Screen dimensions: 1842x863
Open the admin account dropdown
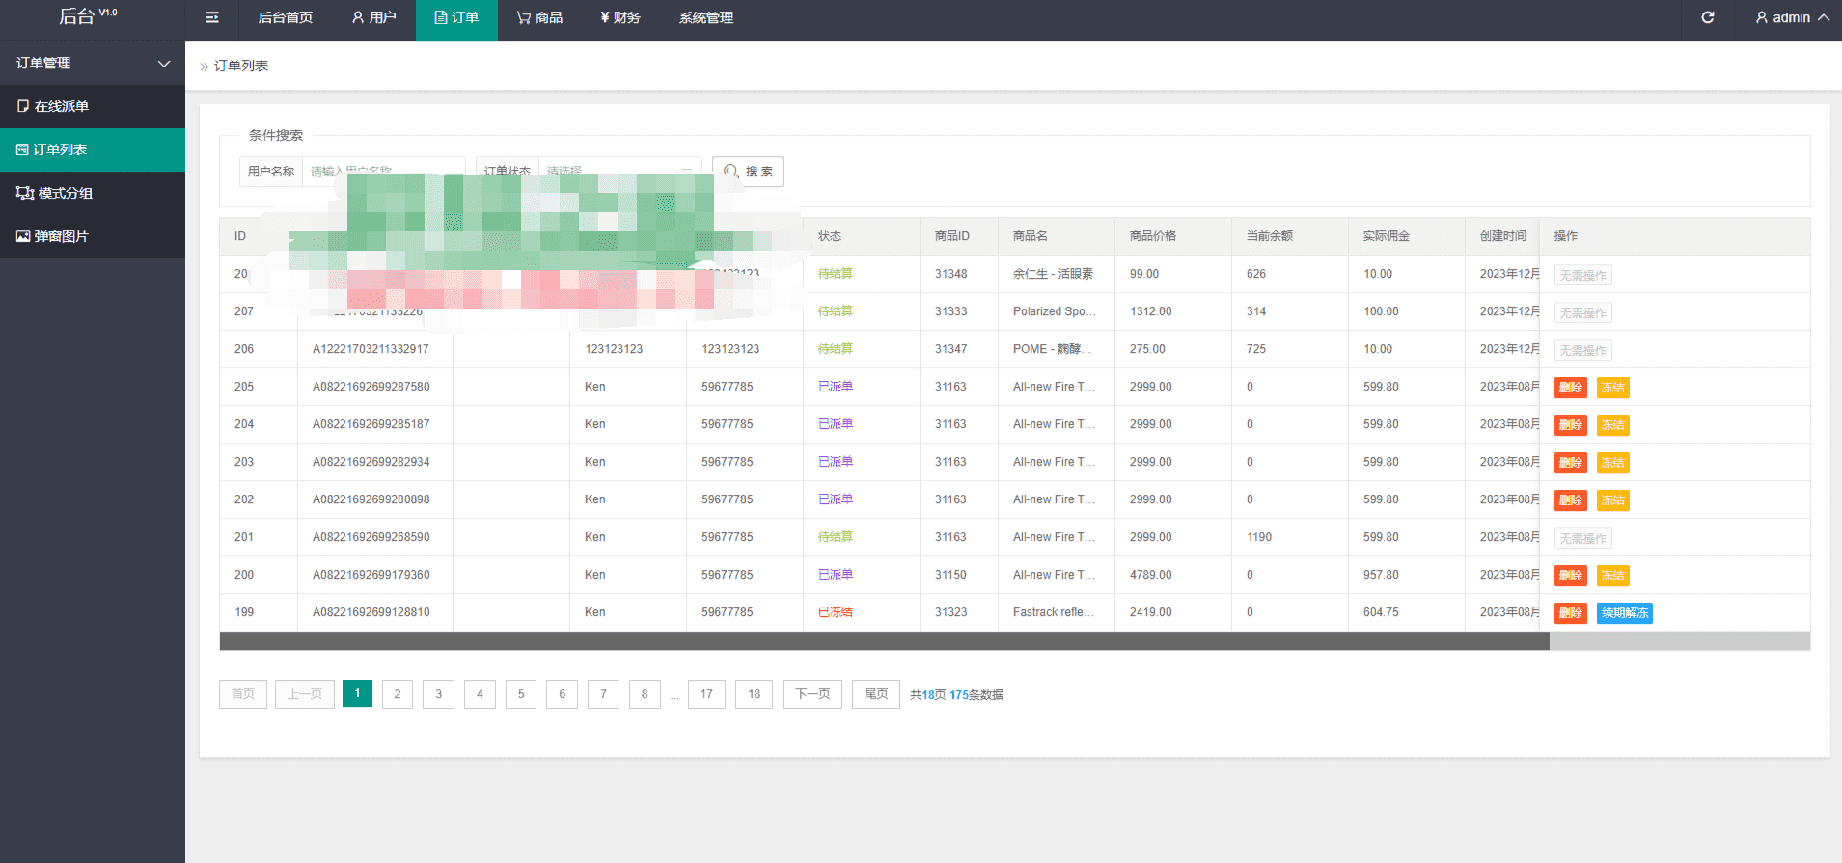(1791, 18)
